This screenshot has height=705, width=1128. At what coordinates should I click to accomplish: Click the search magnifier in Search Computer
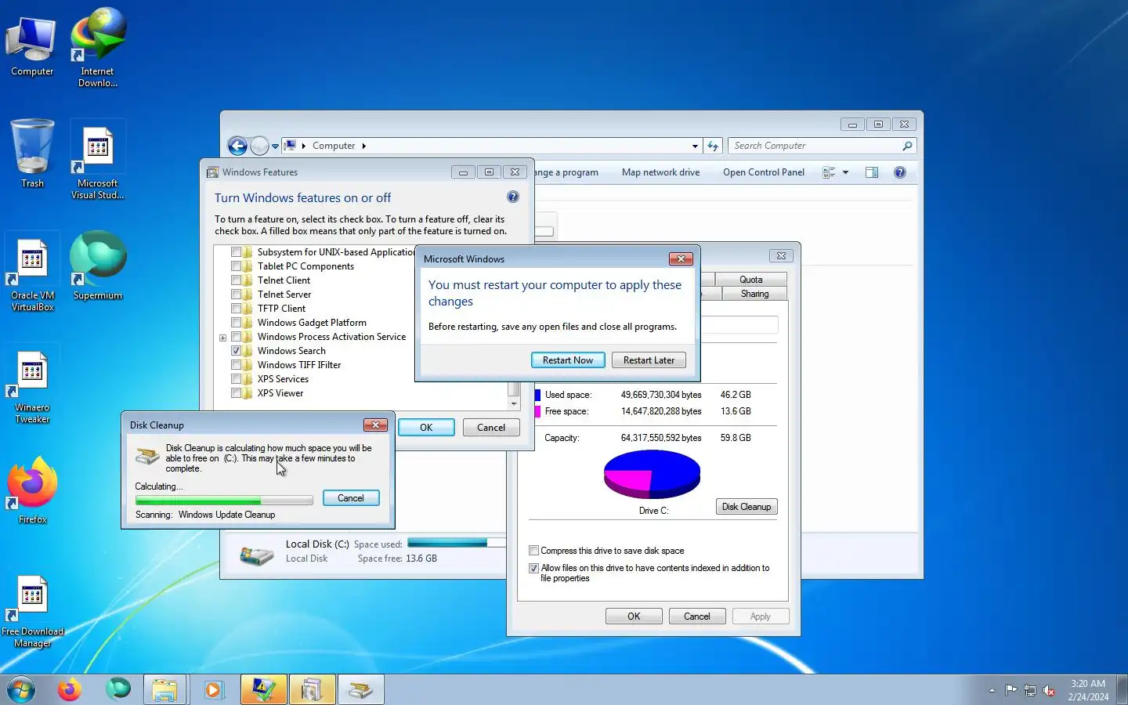[907, 146]
